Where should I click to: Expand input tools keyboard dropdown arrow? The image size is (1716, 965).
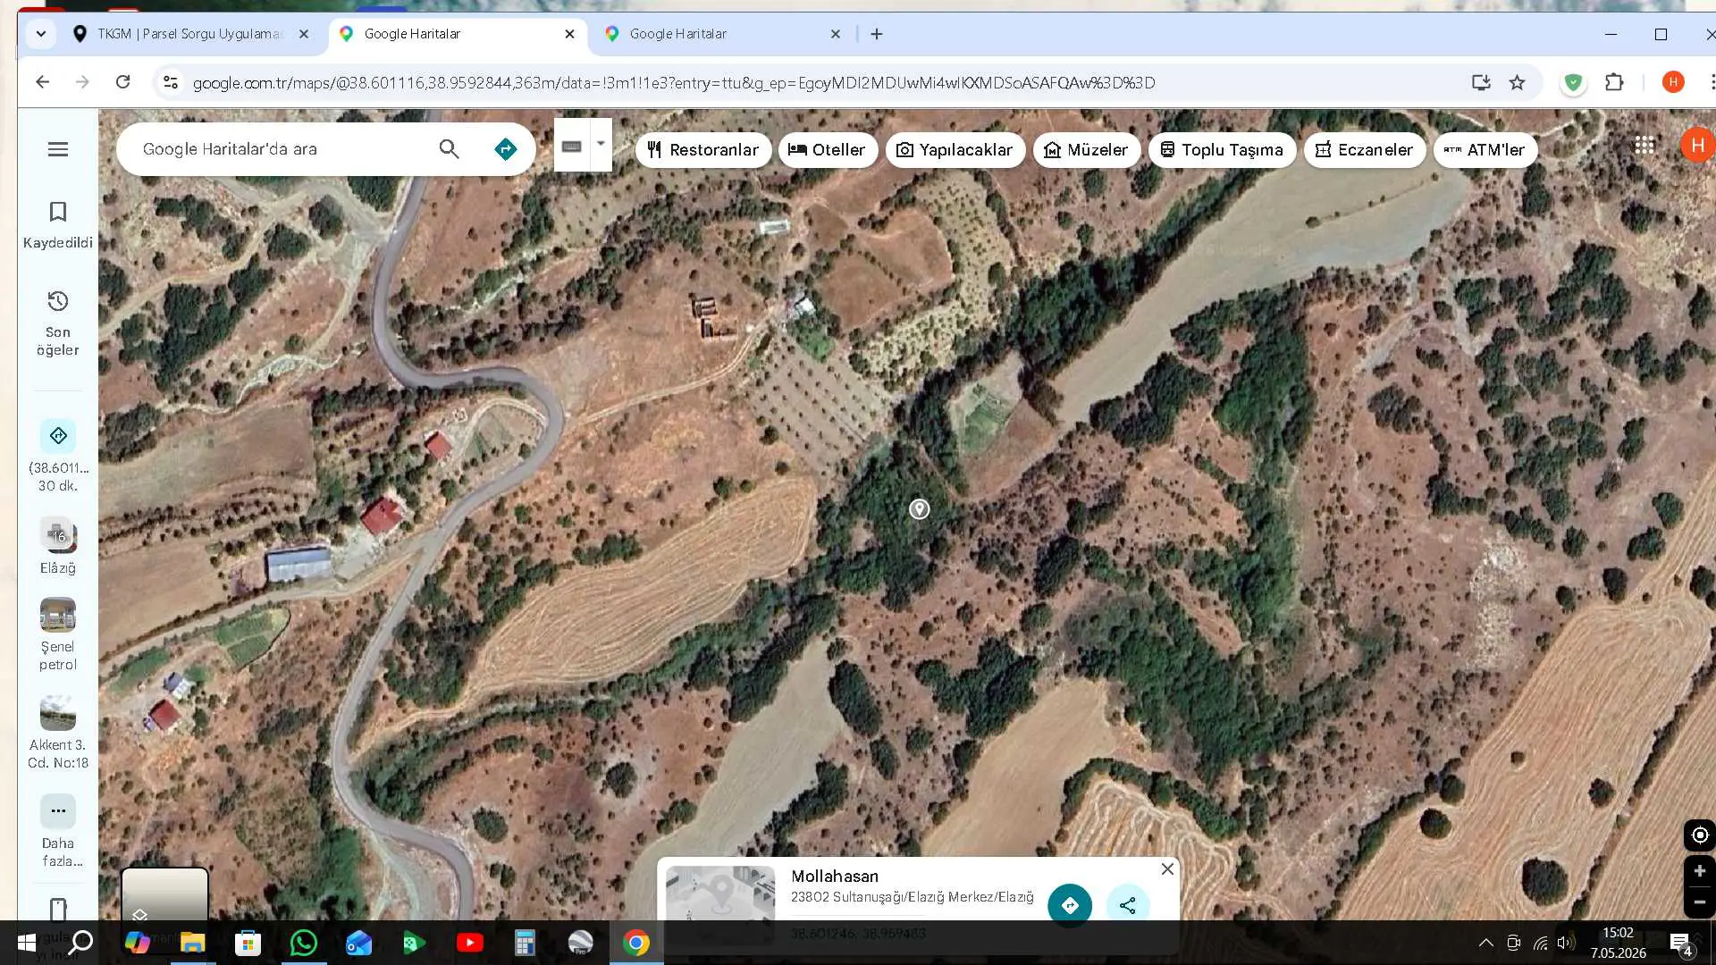(601, 144)
